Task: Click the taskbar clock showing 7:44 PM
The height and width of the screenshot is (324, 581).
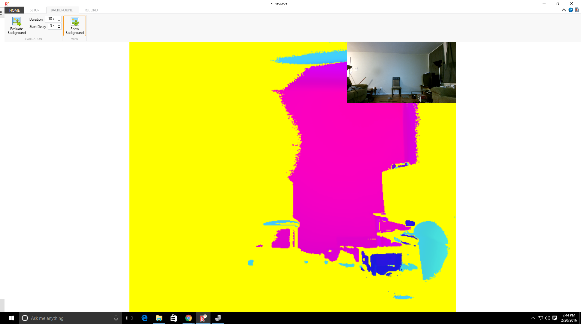Action: click(569, 318)
